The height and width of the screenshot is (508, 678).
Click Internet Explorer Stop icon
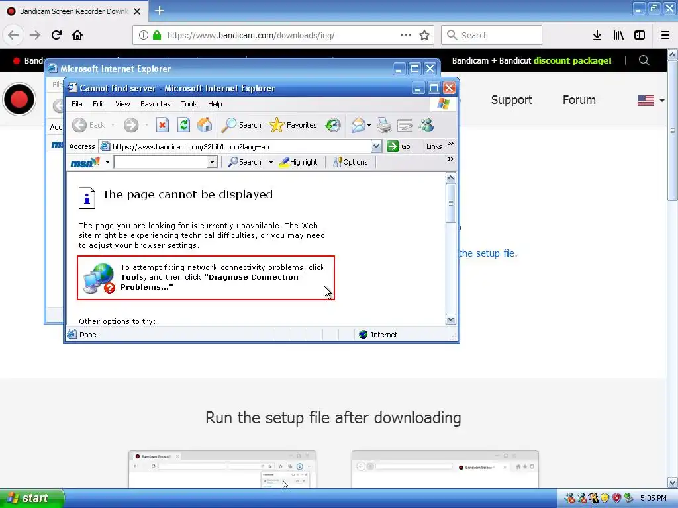tap(162, 125)
